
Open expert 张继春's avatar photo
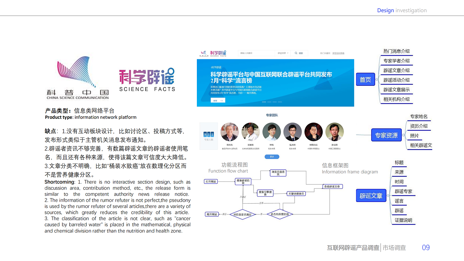point(251,132)
